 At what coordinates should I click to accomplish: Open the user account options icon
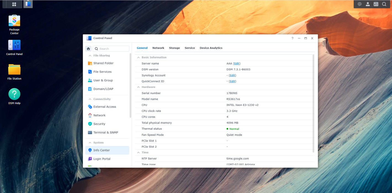click(368, 4)
